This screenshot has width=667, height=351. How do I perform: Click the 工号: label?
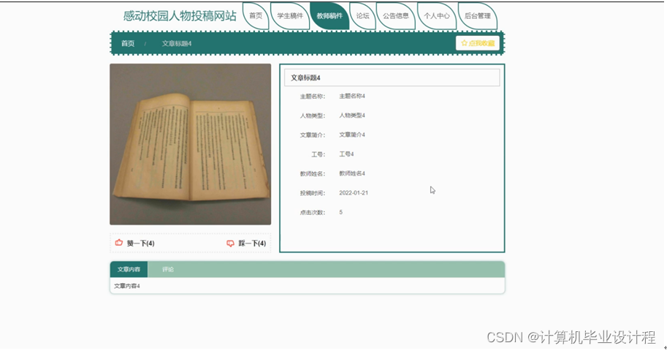319,154
